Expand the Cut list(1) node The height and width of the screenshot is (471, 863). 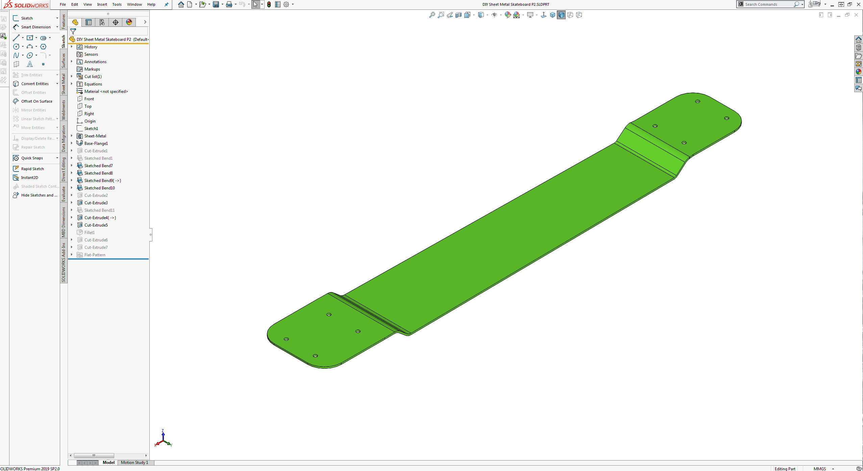point(72,77)
